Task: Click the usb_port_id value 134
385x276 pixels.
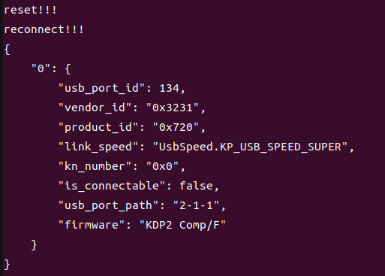Action: tap(170, 88)
